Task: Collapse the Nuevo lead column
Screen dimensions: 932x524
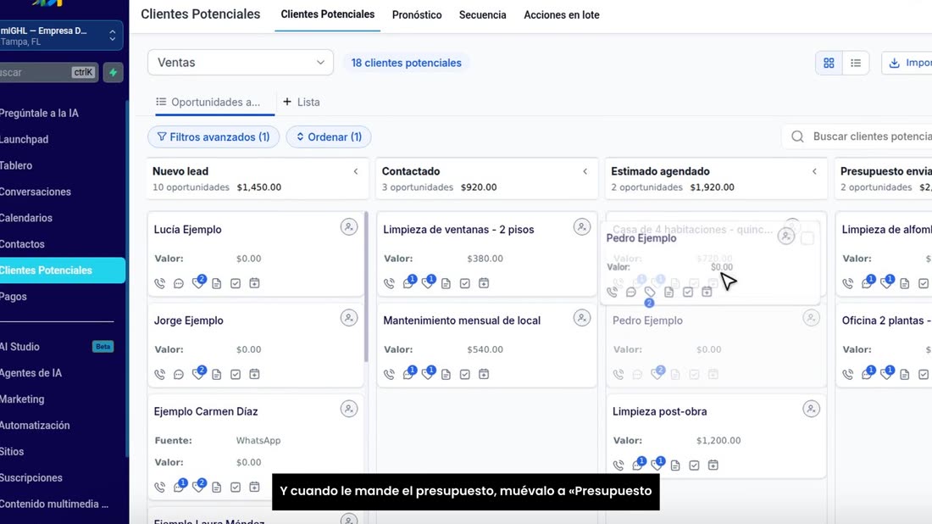Action: coord(356,172)
